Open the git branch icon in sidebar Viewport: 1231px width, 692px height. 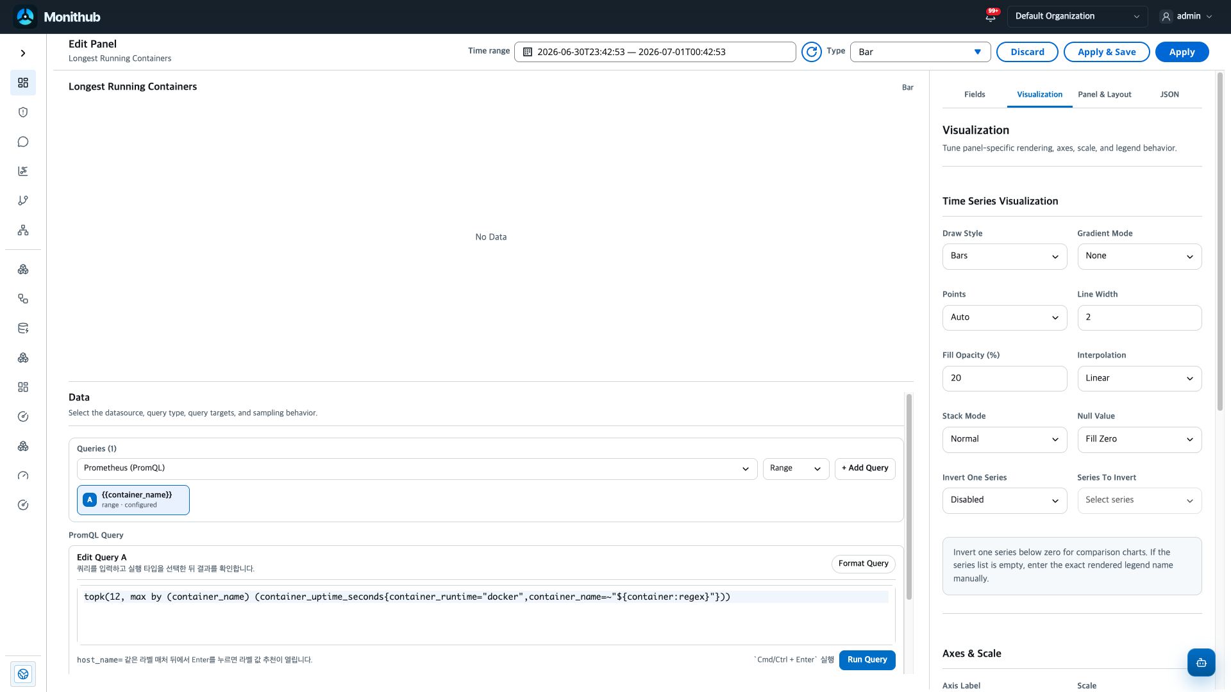[x=23, y=201]
